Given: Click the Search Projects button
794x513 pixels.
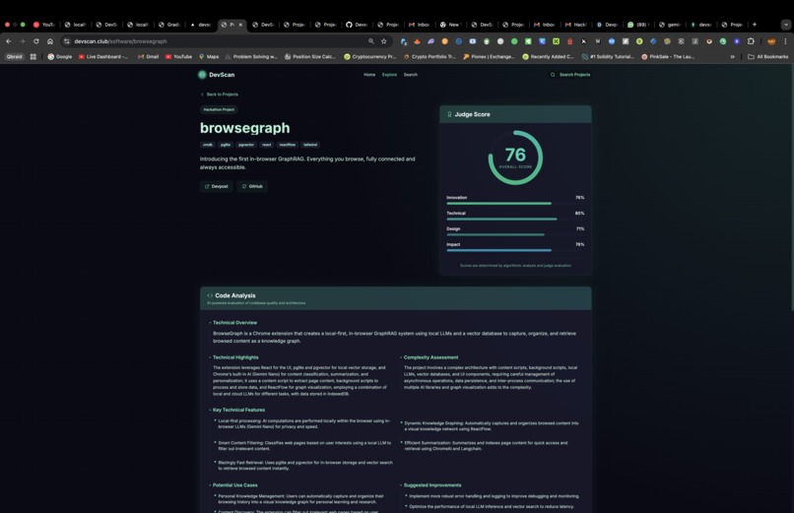Looking at the screenshot, I should [x=570, y=75].
